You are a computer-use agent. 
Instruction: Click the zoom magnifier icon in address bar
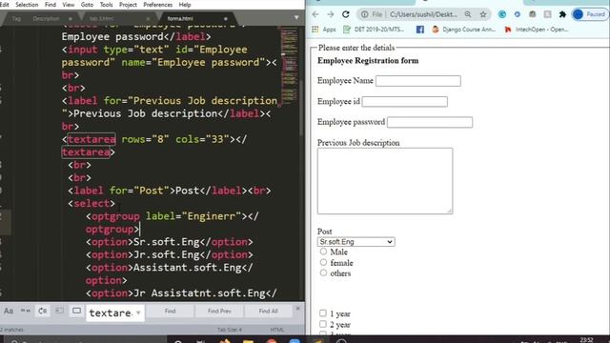[x=468, y=14]
